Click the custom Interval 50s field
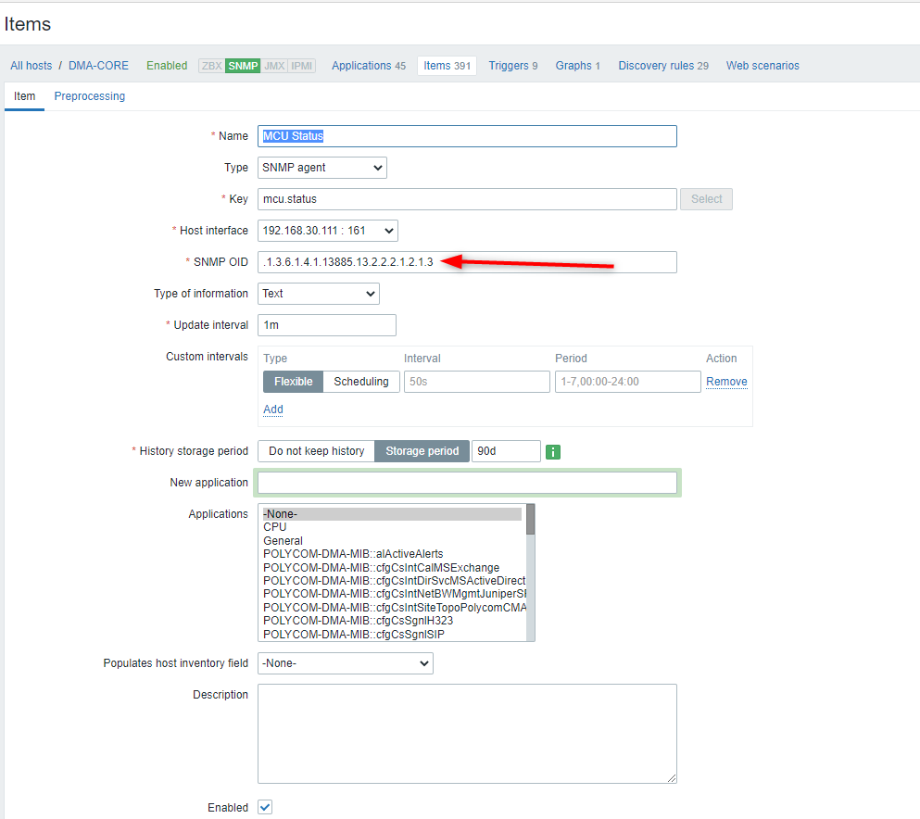This screenshot has height=819, width=920. pos(477,382)
